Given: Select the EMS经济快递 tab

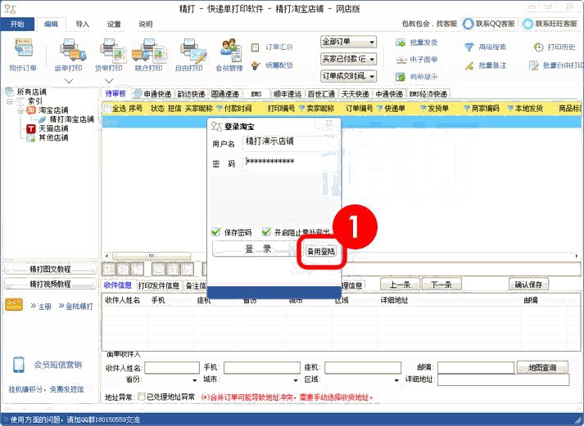Looking at the screenshot, I should [428, 94].
